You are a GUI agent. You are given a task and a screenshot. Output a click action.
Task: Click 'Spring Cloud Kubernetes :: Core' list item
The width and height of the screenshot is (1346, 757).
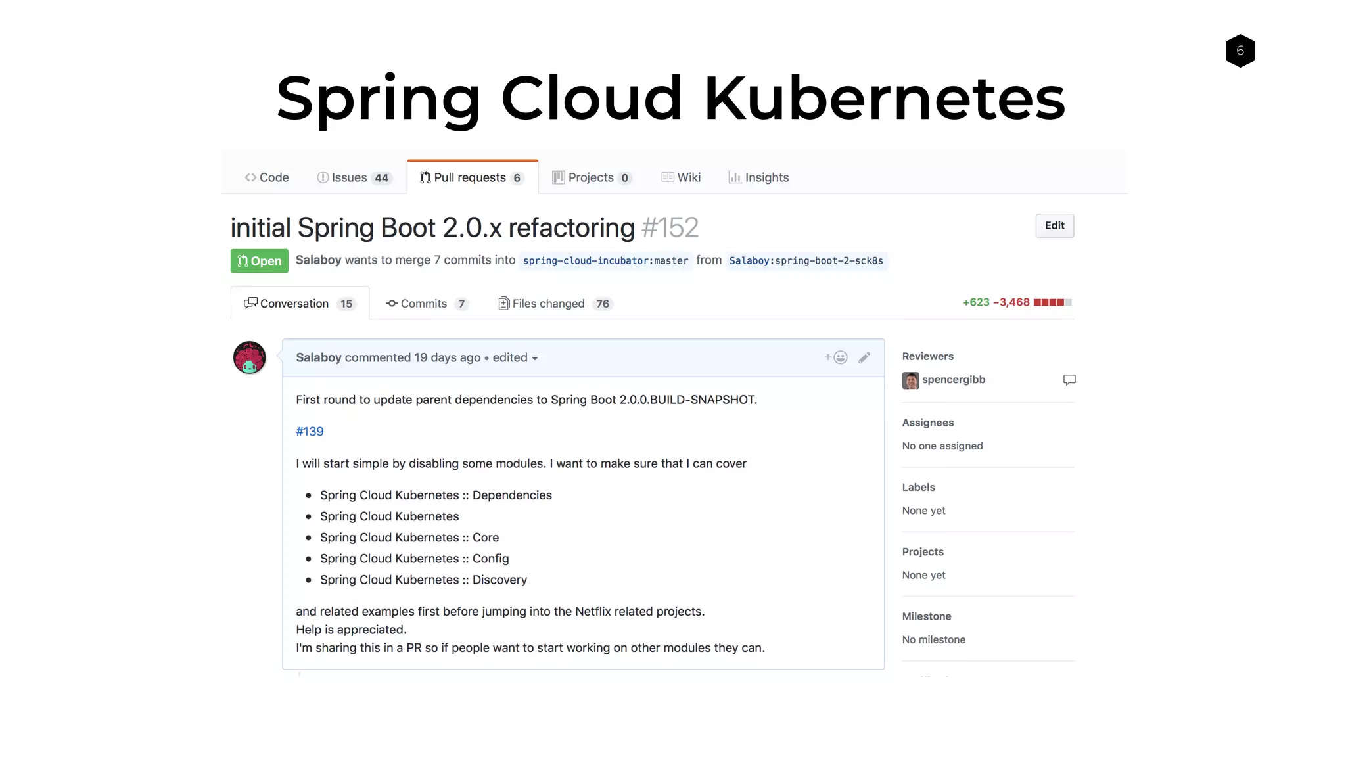(x=409, y=538)
